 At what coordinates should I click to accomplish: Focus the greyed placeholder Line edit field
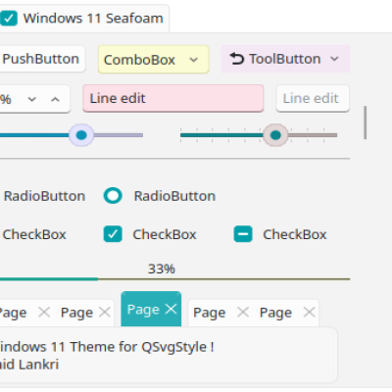click(x=313, y=98)
